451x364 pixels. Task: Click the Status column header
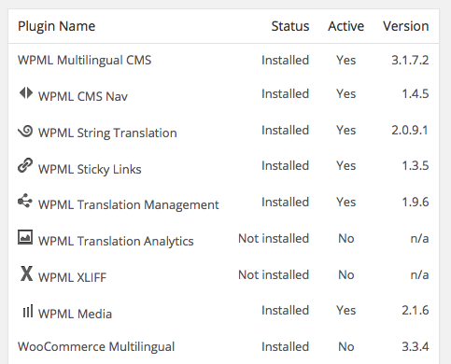[290, 26]
